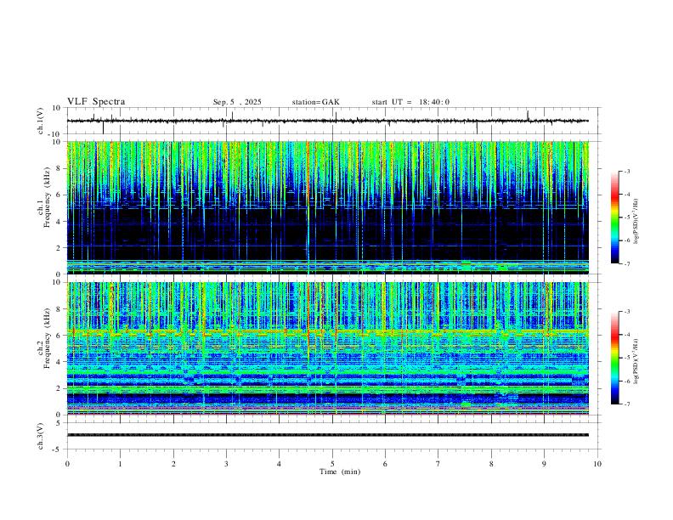This screenshot has width=673, height=520.
Task: Click the lower color bar "log(PSD)" label
Action: [636, 361]
